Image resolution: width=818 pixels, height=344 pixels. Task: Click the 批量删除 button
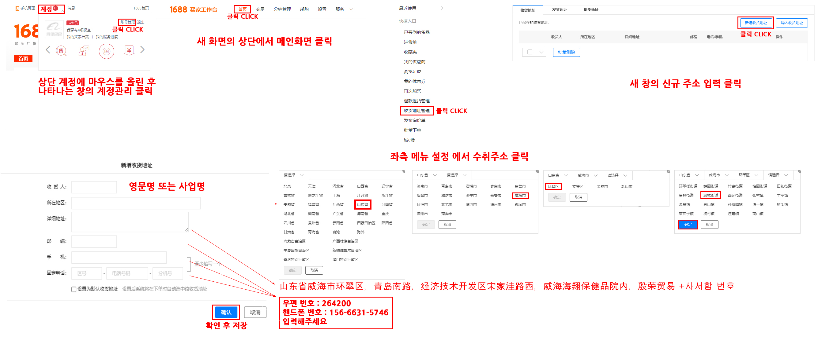click(566, 52)
